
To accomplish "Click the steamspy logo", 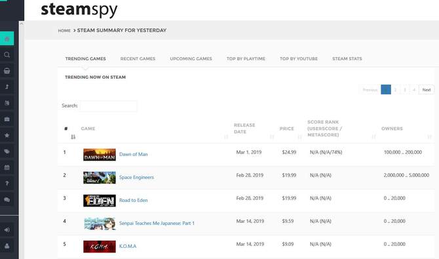I will (x=79, y=10).
